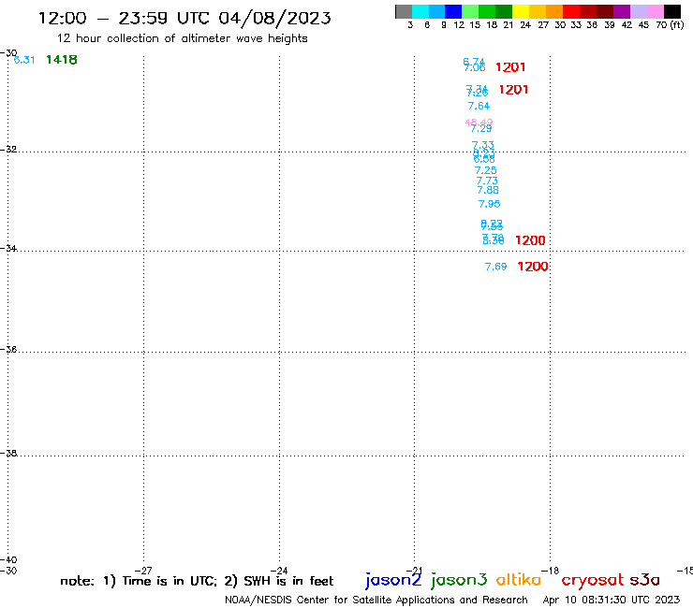Click the '7.69' wave height value
Screen dimensions: 693x608
(496, 267)
